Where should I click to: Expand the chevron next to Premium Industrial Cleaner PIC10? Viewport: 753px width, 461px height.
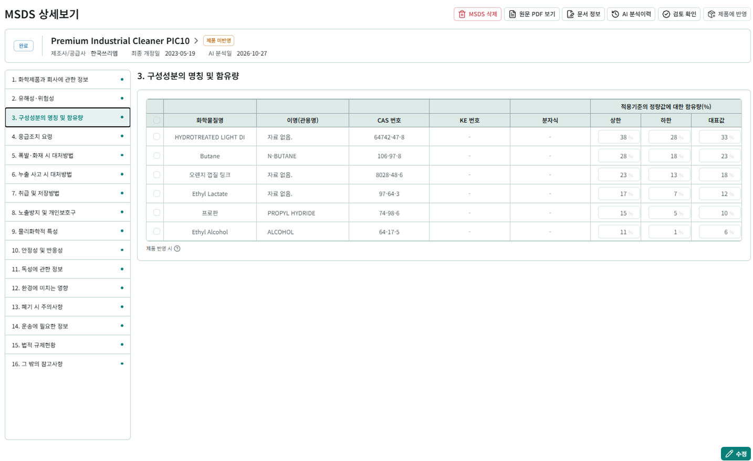point(196,40)
